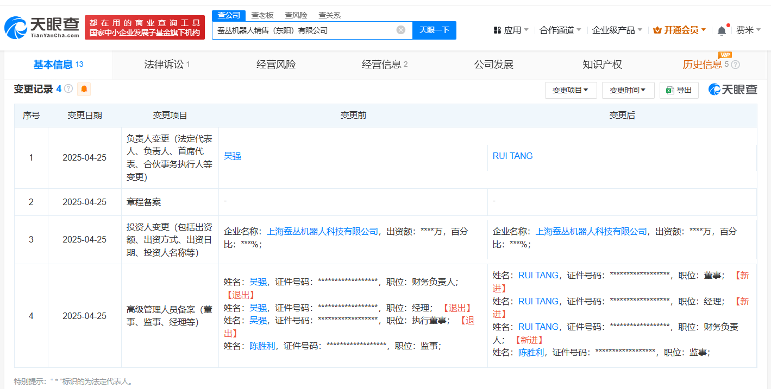The image size is (771, 389).
Task: Click the orange alert bell beside 变更记录
Action: tap(84, 90)
